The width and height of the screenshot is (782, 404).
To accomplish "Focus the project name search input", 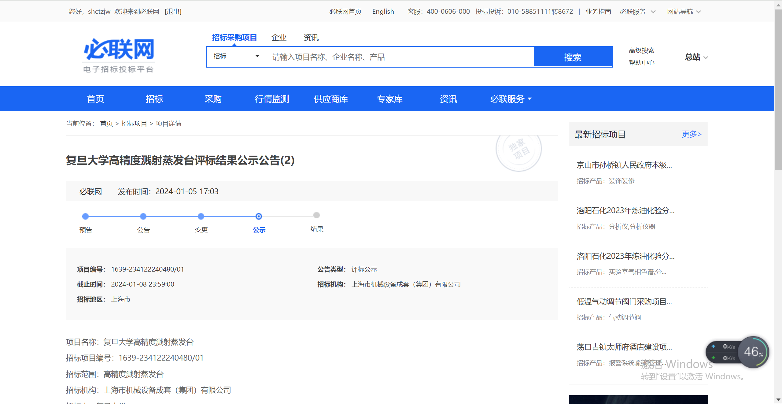I will [400, 57].
